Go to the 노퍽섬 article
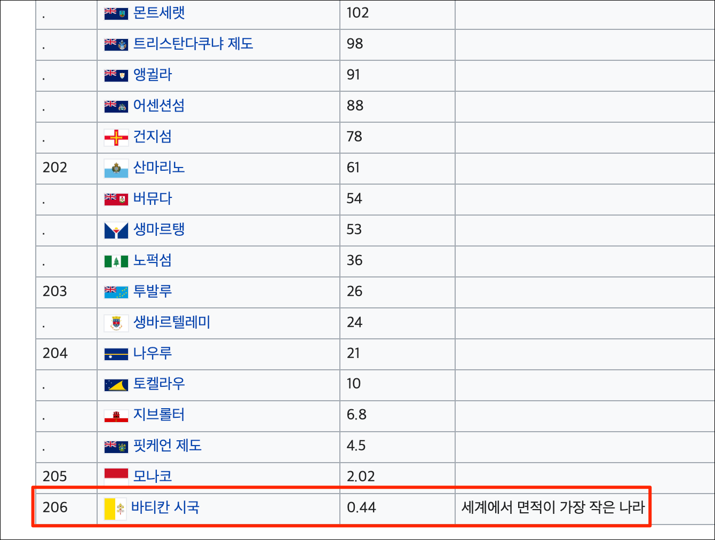The image size is (715, 540). (153, 260)
